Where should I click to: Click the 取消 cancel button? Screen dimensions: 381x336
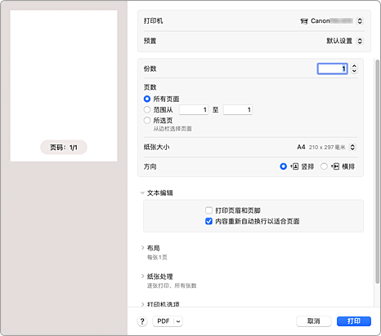point(314,321)
